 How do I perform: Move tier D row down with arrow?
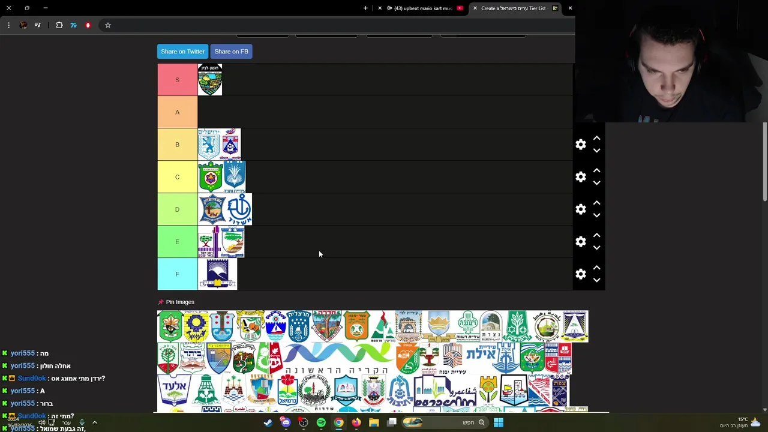pos(596,215)
